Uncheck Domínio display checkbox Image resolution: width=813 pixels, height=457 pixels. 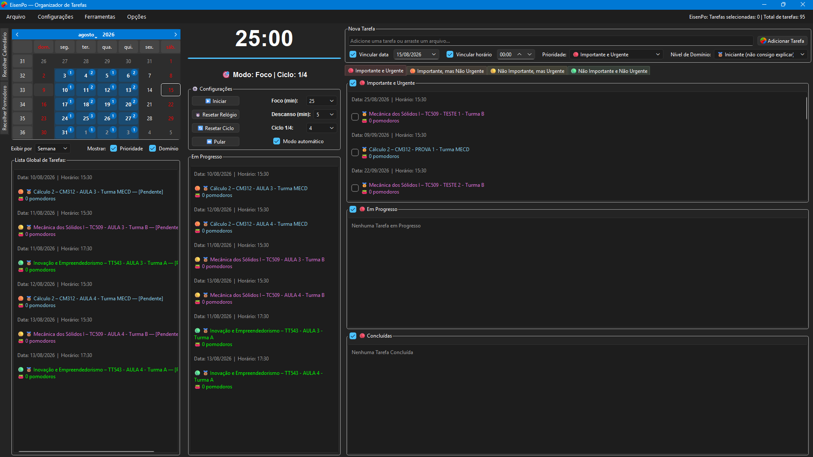coord(153,148)
